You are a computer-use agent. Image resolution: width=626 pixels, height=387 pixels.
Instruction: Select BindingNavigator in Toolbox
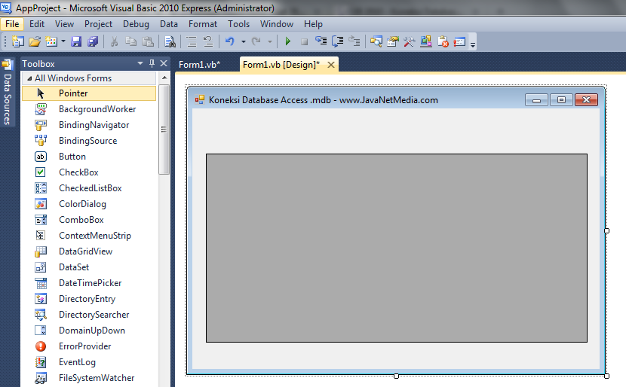(89, 125)
